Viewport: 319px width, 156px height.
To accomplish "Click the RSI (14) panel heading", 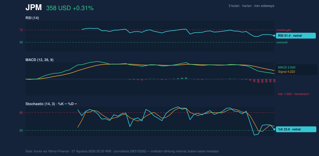I will pyautogui.click(x=32, y=18).
